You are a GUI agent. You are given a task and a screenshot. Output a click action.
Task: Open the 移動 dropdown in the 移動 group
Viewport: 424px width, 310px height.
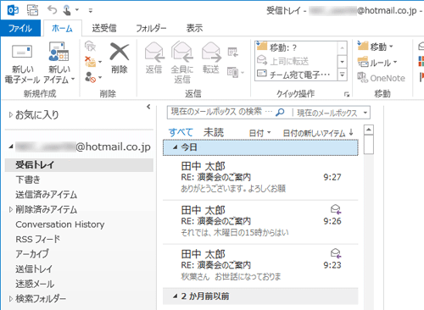[x=376, y=46]
